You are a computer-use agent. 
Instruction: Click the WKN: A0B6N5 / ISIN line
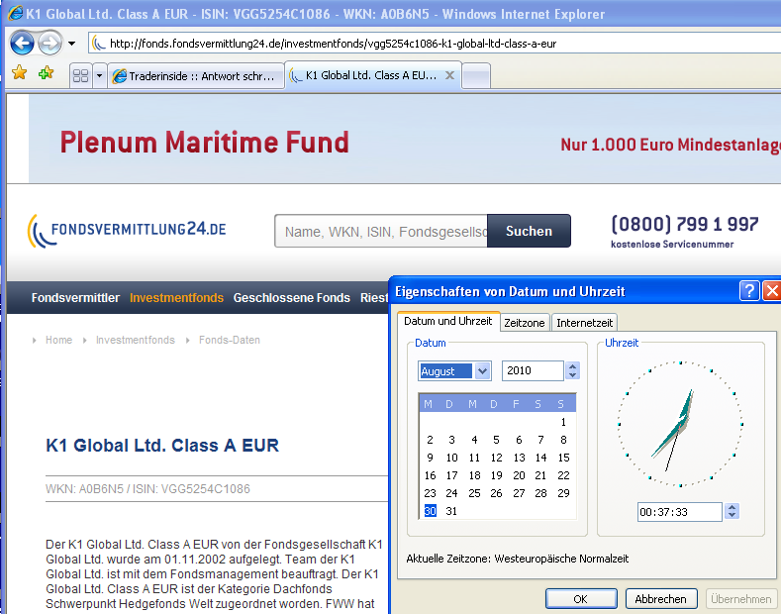(147, 489)
